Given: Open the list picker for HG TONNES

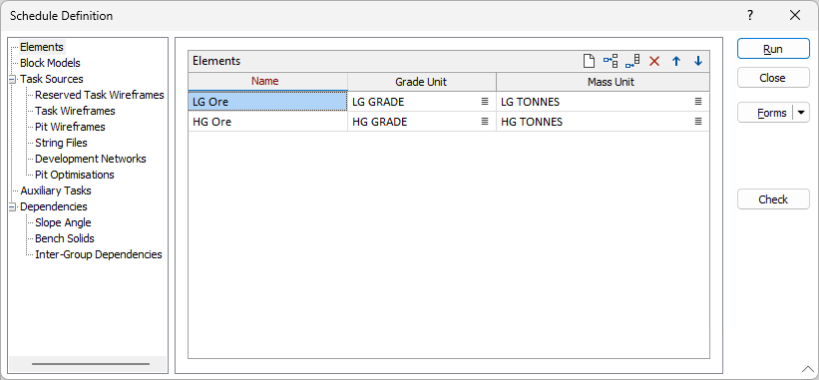Looking at the screenshot, I should pyautogui.click(x=698, y=122).
